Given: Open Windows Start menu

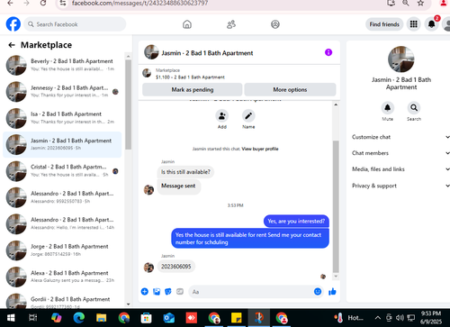Looking at the screenshot, I should [11, 318].
